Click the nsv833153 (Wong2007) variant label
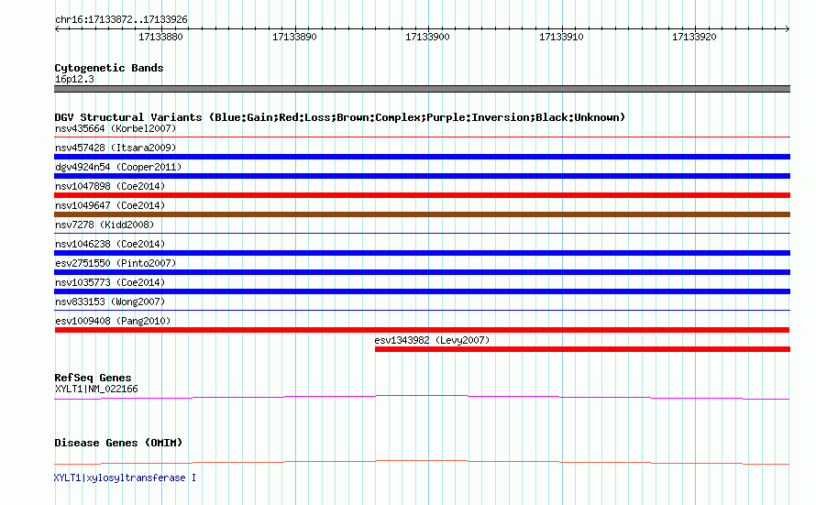Screen dimensions: 816x505 (110, 302)
